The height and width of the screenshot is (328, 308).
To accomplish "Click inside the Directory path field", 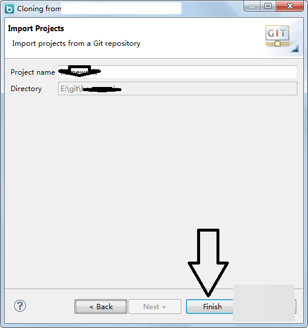I will pos(178,89).
